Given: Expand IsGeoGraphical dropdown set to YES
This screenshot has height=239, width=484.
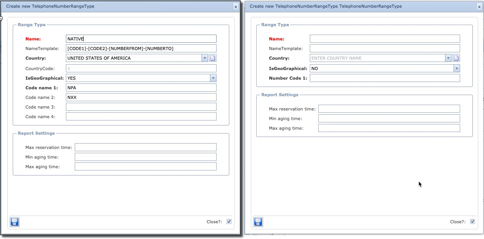Looking at the screenshot, I should point(213,78).
